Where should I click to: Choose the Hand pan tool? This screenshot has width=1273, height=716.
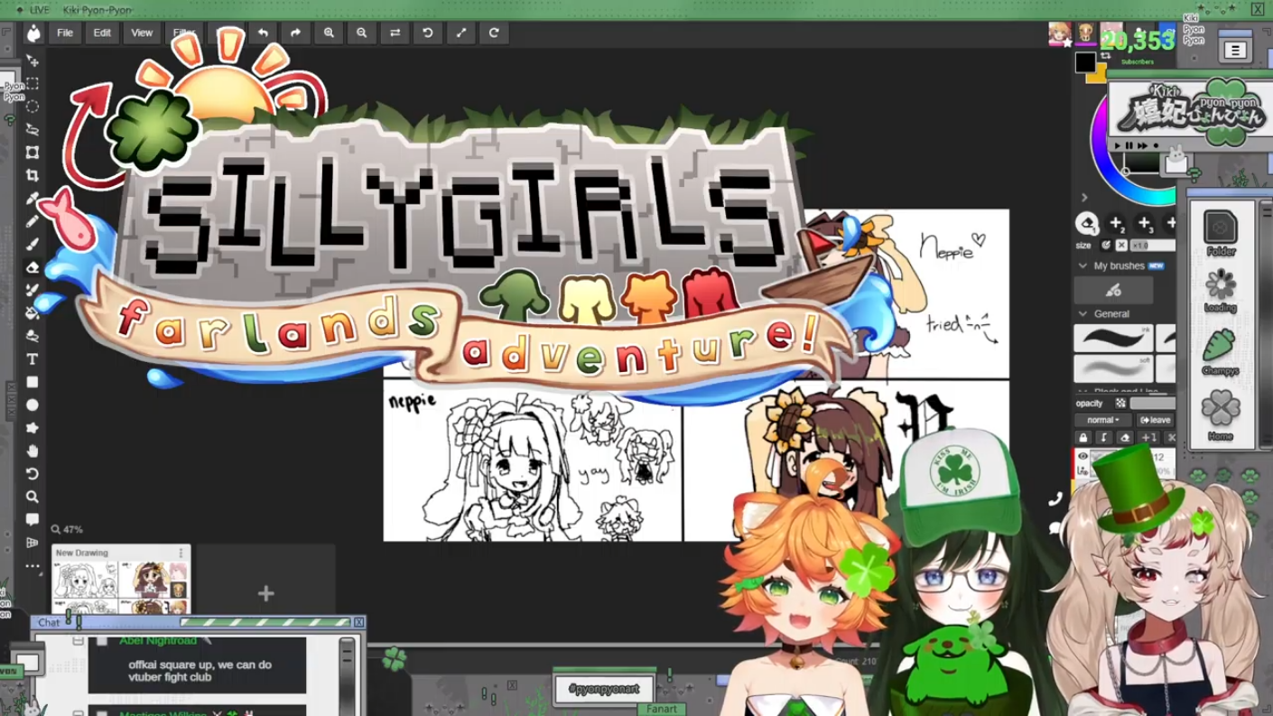coord(33,451)
